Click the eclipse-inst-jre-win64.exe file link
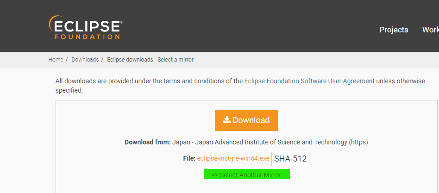This screenshot has width=439, height=193. point(233,158)
